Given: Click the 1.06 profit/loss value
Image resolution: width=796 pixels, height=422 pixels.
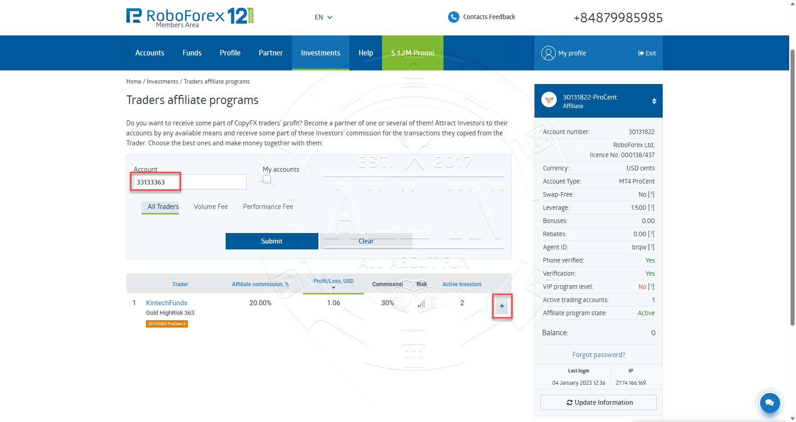Looking at the screenshot, I should click(x=333, y=303).
